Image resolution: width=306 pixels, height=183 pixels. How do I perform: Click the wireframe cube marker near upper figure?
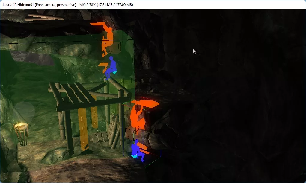[115, 48]
